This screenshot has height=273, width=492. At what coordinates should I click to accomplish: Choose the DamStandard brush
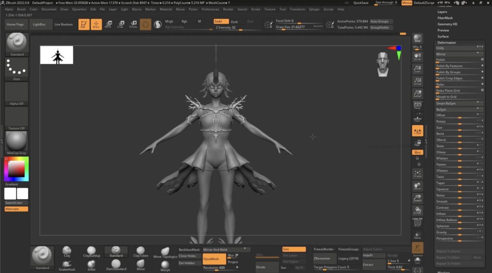pyautogui.click(x=116, y=264)
